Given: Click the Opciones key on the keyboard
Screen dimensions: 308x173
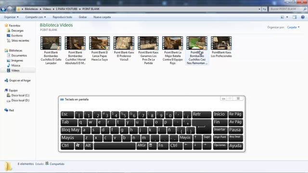Looking at the screenshot, I should (x=220, y=146).
